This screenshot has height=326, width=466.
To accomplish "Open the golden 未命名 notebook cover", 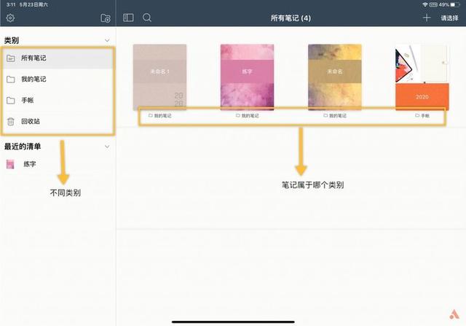I will 335,77.
